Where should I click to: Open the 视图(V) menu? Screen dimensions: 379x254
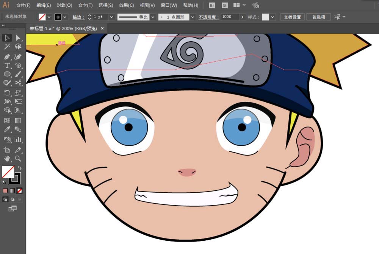[147, 5]
